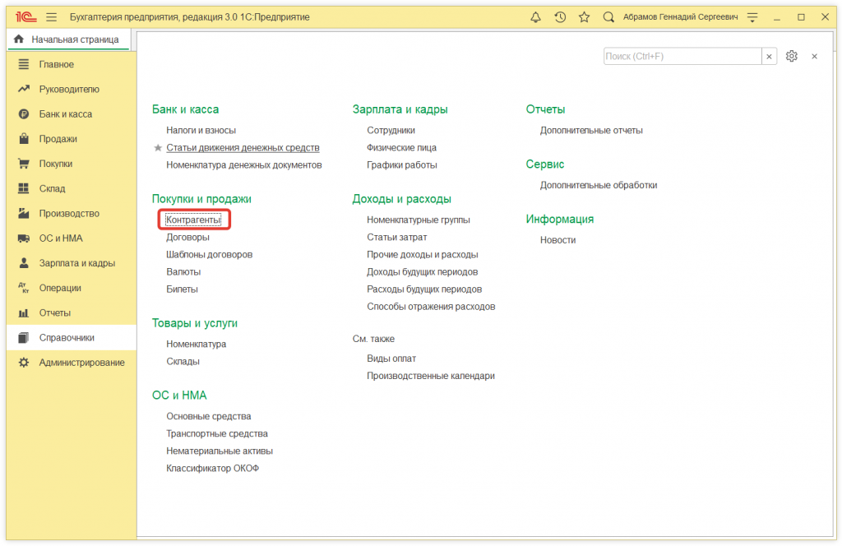
Task: Open the history clock icon
Action: [x=560, y=17]
